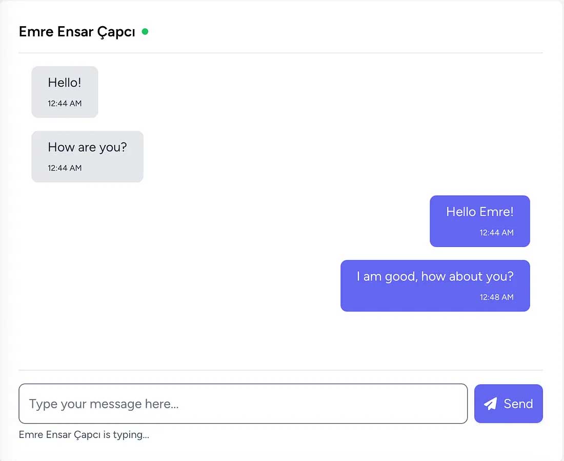The height and width of the screenshot is (461, 564).
Task: Click the 12:44 AM timestamp under "Hello Emre!"
Action: pyautogui.click(x=496, y=233)
